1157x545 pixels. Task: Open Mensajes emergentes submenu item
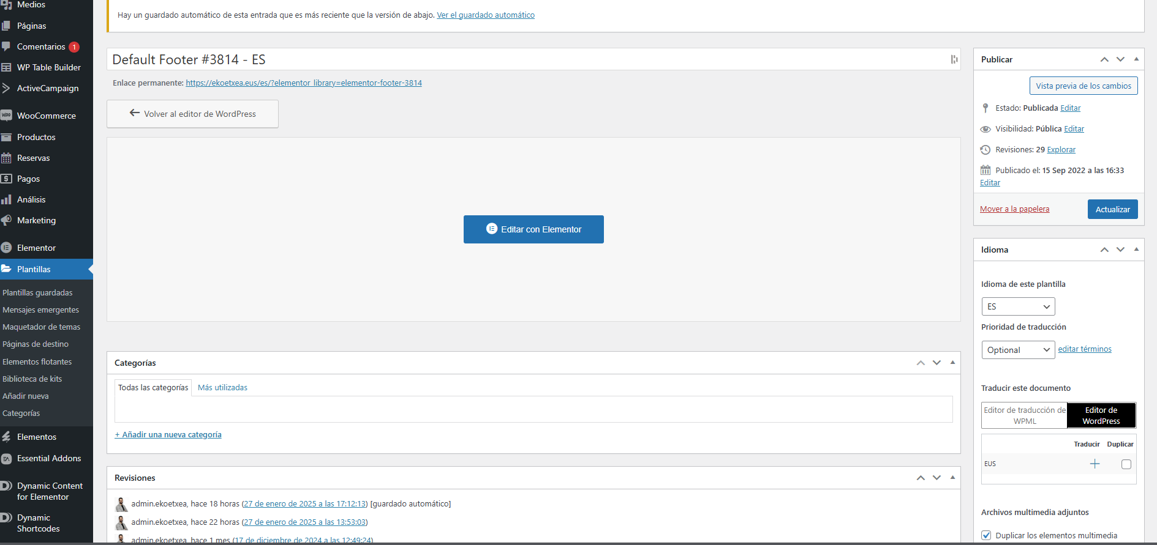(x=40, y=310)
